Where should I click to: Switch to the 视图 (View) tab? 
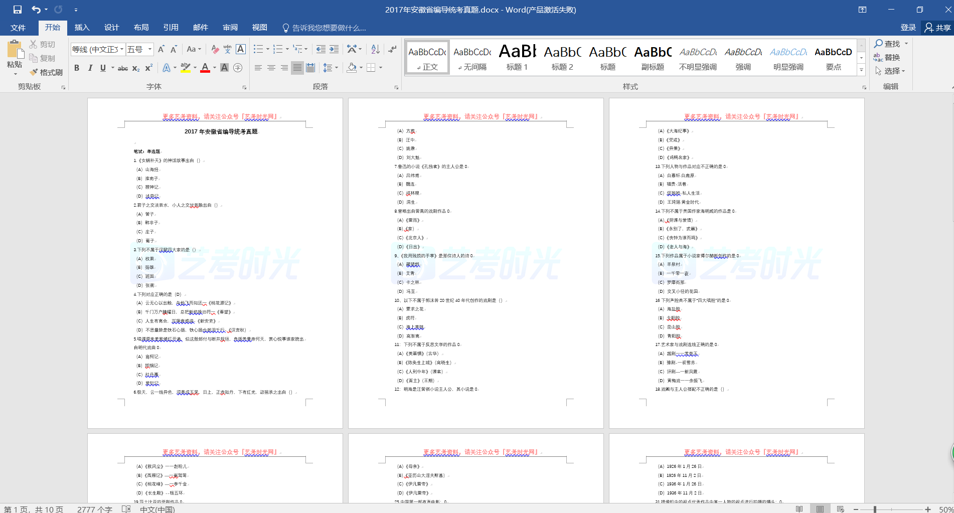(x=259, y=28)
